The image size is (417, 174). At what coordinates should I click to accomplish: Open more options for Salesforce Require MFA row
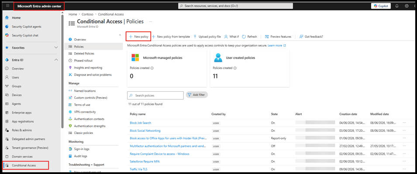click(x=404, y=161)
